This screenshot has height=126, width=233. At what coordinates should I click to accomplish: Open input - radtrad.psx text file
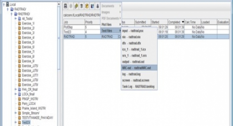[139, 31]
